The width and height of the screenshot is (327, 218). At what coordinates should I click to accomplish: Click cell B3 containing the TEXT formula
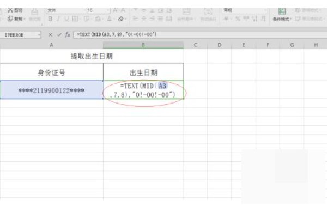coord(143,90)
